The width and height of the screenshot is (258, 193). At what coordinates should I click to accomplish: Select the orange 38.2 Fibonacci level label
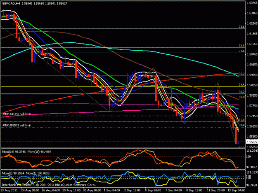pyautogui.click(x=241, y=74)
